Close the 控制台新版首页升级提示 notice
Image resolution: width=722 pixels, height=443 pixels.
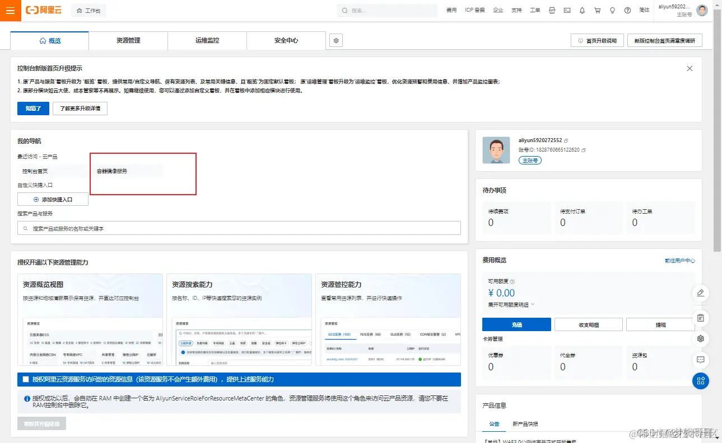click(x=690, y=68)
